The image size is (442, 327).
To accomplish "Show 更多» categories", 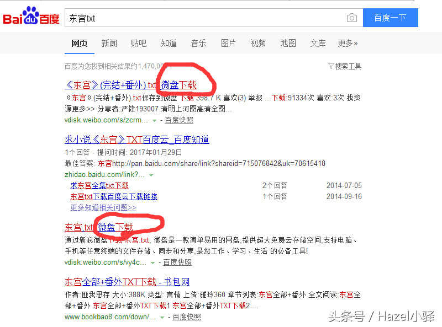I will pyautogui.click(x=348, y=44).
